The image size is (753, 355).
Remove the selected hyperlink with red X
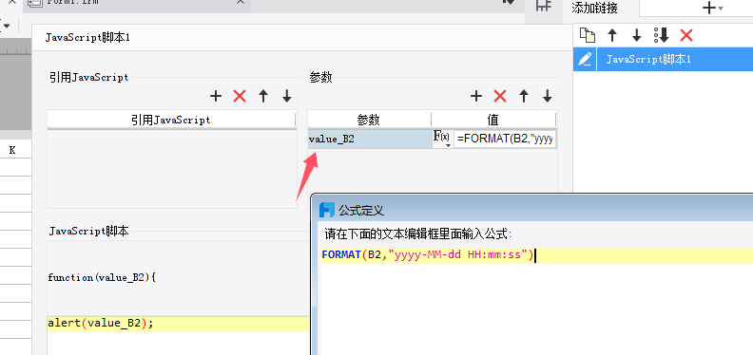(686, 35)
